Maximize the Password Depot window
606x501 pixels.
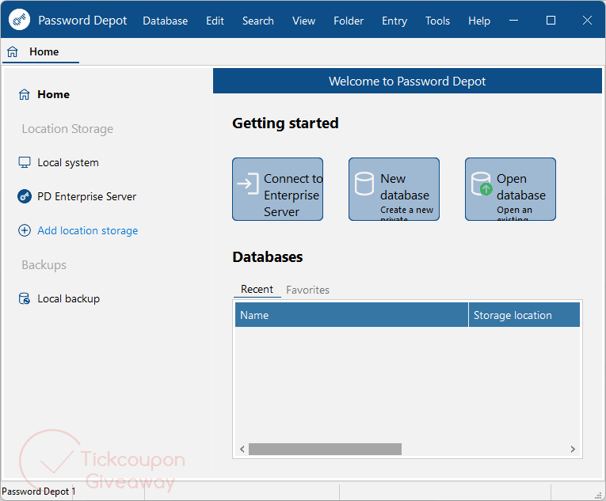551,20
